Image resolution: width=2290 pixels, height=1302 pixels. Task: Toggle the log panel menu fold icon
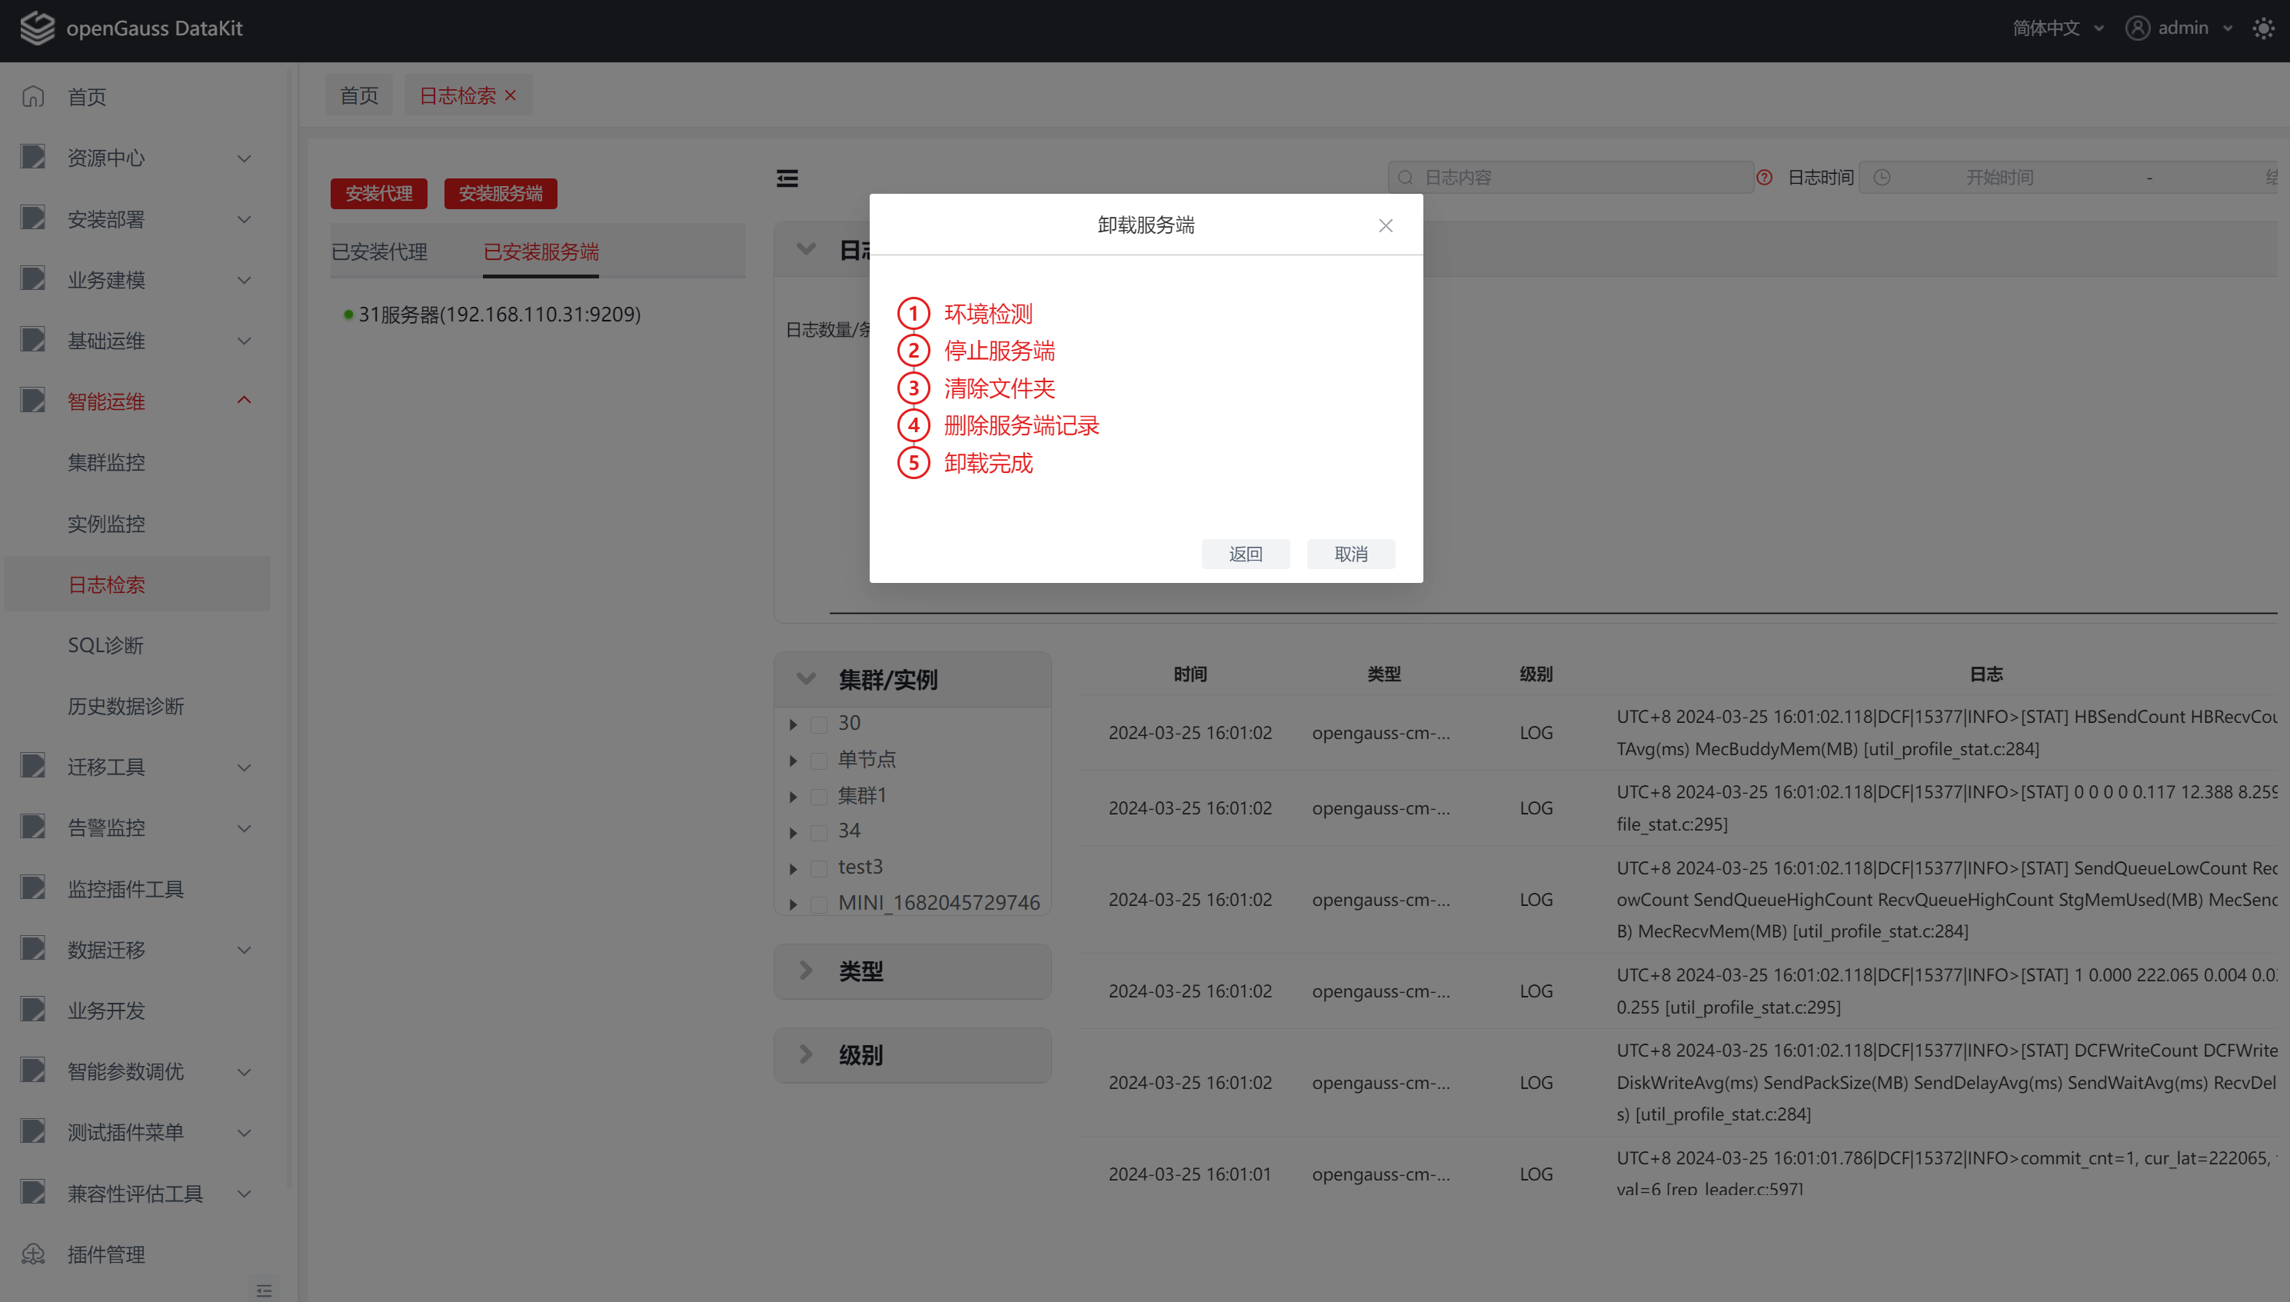coord(787,178)
